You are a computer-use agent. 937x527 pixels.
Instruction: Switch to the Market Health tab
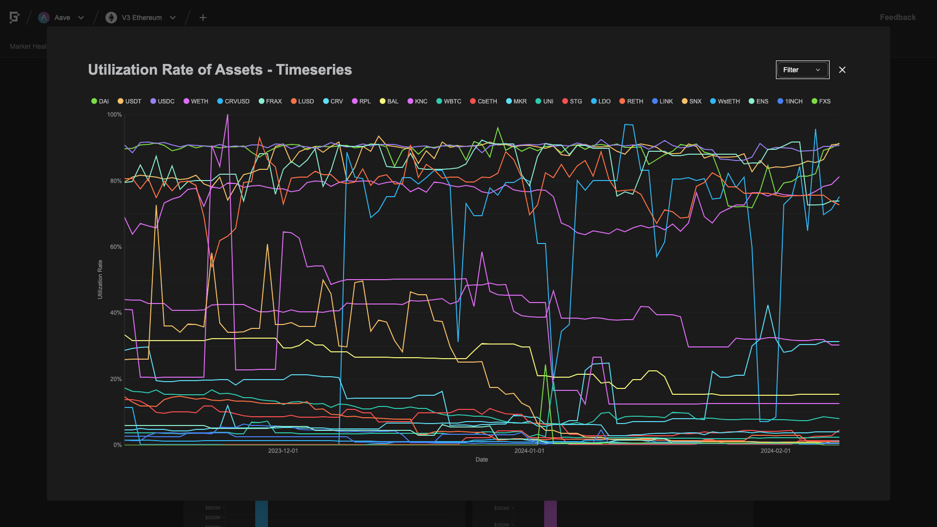click(28, 46)
